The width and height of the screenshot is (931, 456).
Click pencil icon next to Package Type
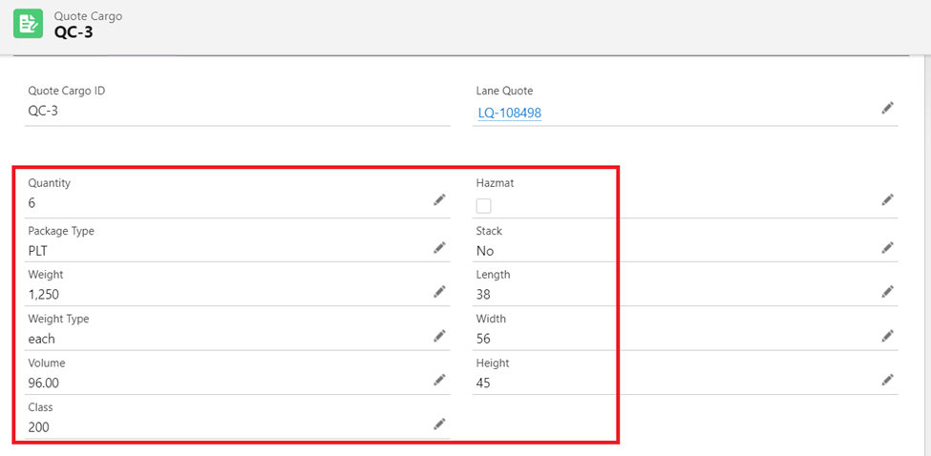click(439, 247)
